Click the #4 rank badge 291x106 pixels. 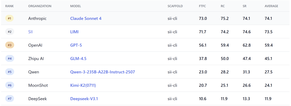[9, 59]
